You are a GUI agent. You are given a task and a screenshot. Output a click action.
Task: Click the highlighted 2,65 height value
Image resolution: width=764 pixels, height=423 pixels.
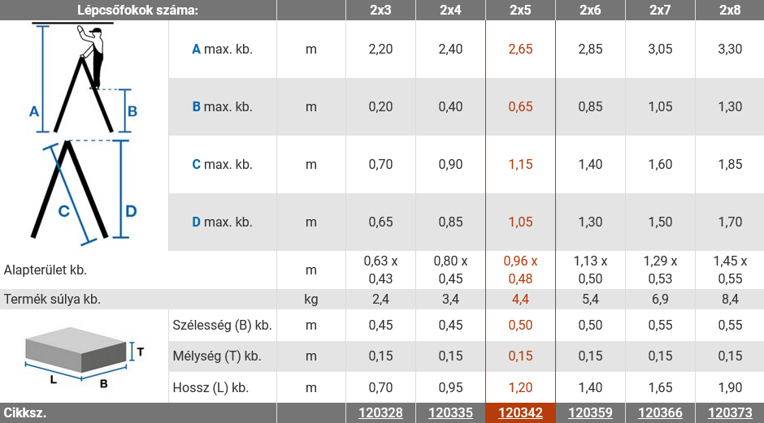click(x=520, y=50)
